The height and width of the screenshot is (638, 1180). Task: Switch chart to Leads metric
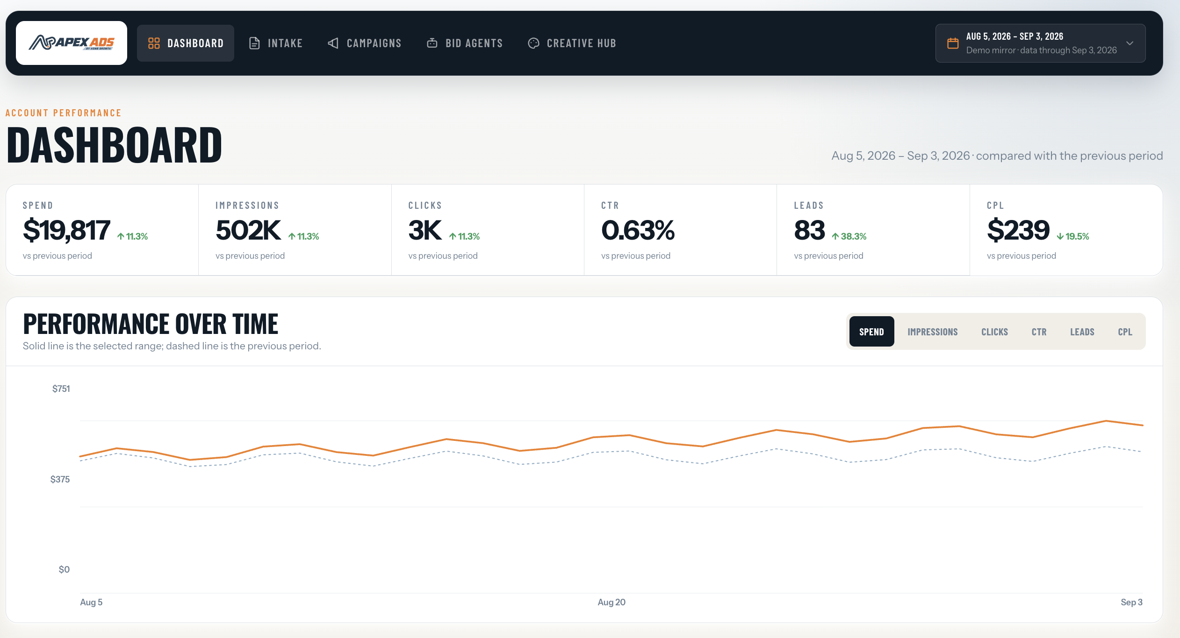coord(1082,332)
